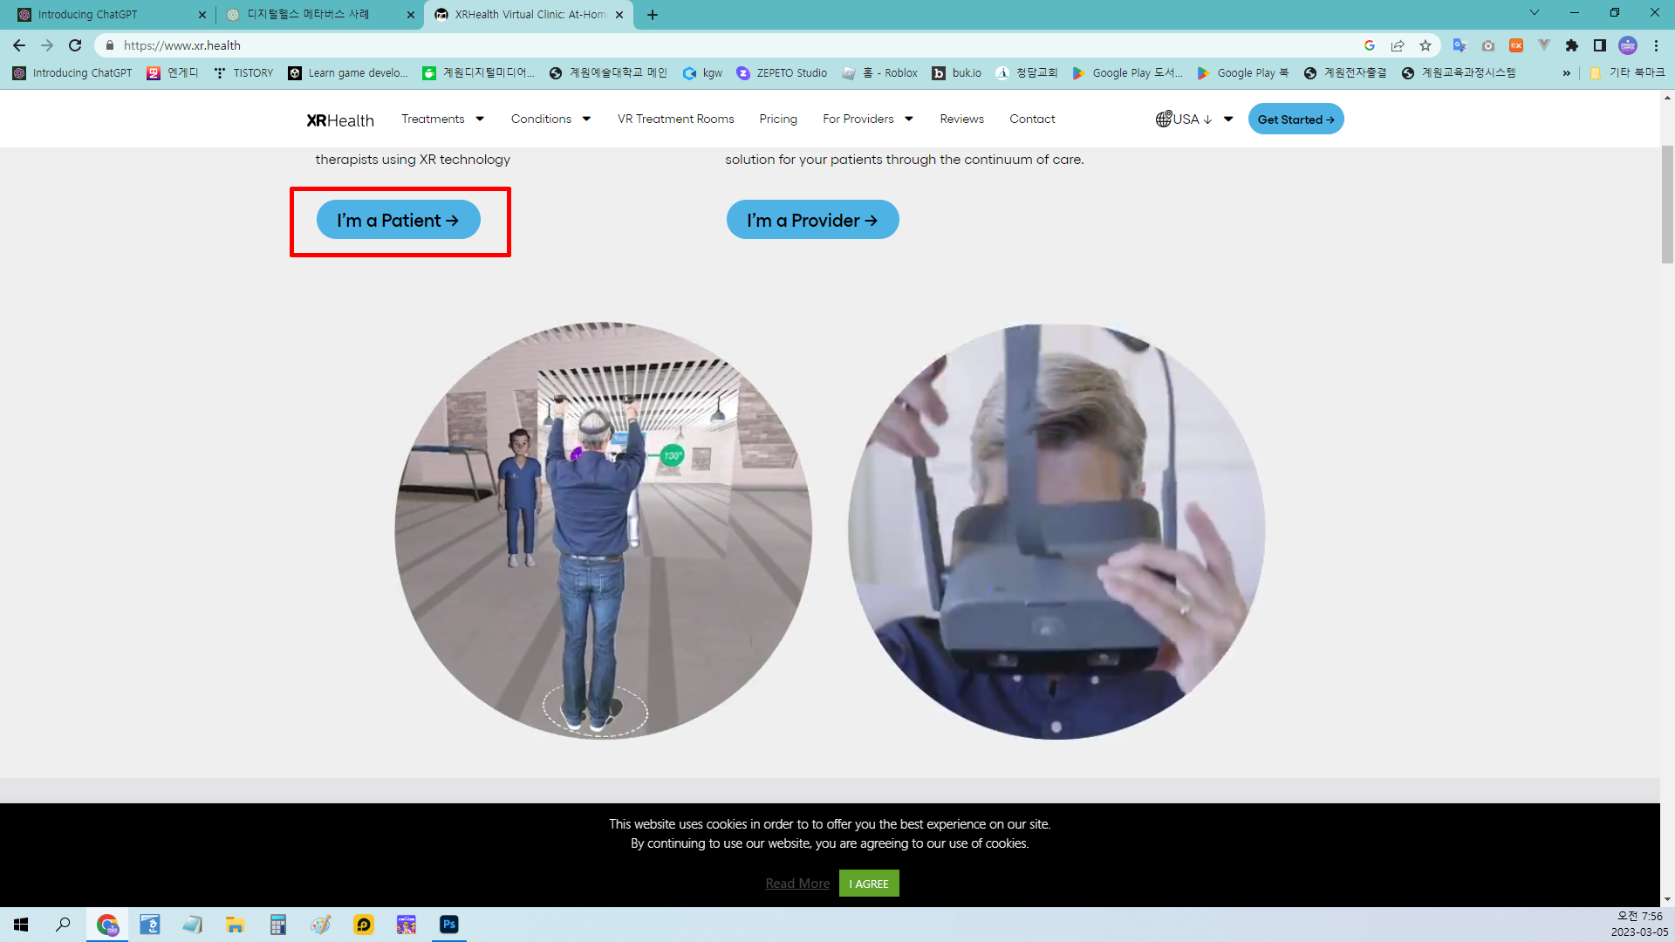Click the Chrome taskbar icon
The image size is (1675, 942).
coord(107,925)
